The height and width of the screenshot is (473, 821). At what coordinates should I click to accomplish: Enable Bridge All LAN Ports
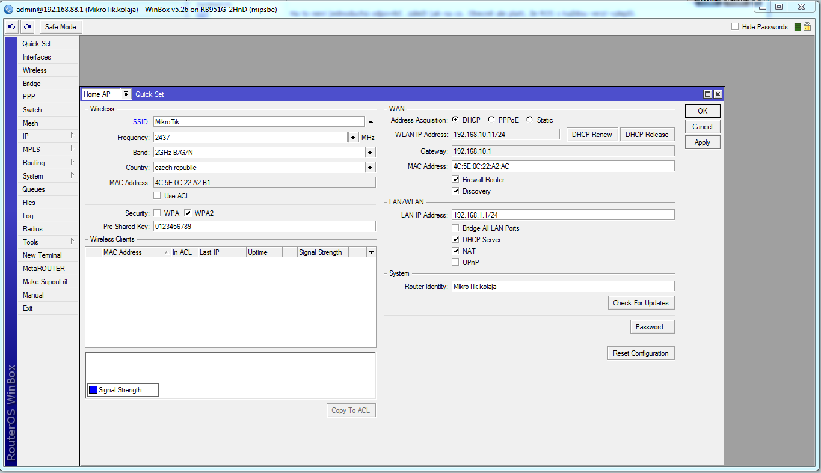coord(455,228)
